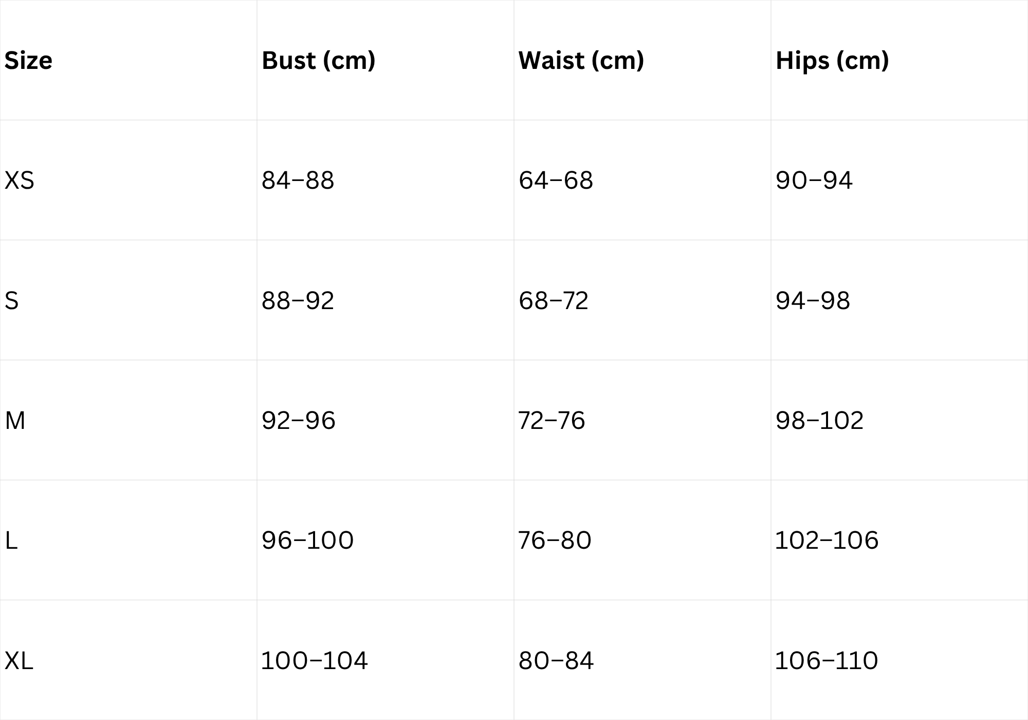The width and height of the screenshot is (1028, 720).
Task: Select the L size row label
Action: tap(11, 541)
